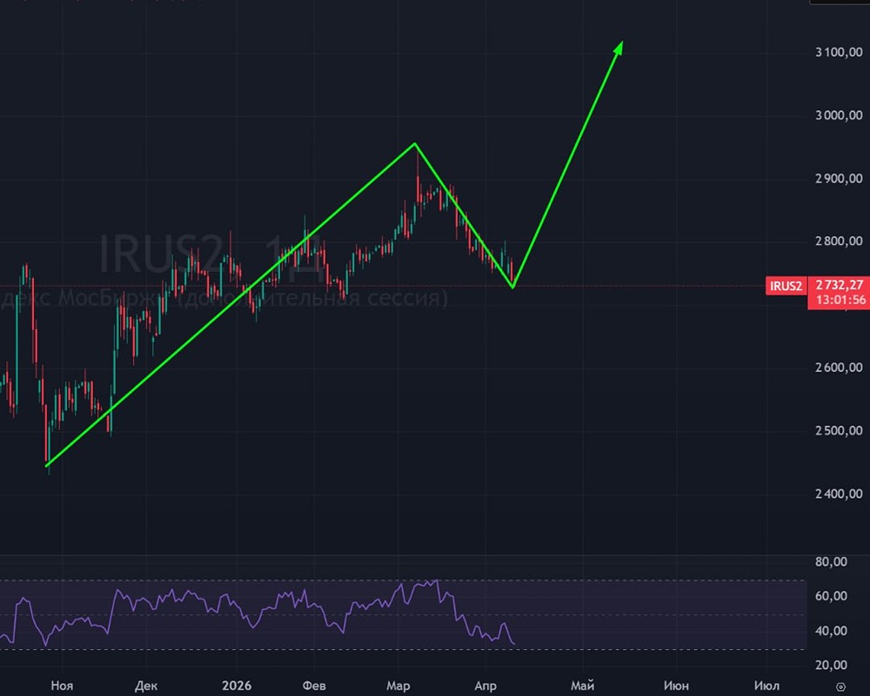Select the 2026 year time marker
The height and width of the screenshot is (696, 870).
(237, 686)
